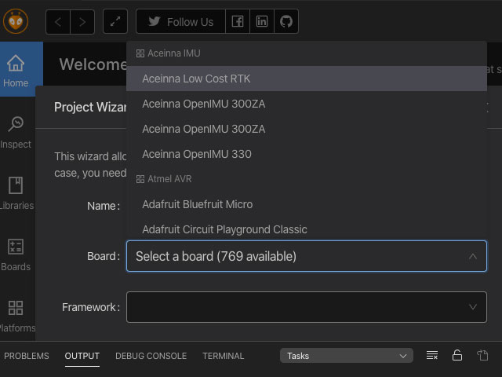Collapse the board selection dropdown

(472, 256)
